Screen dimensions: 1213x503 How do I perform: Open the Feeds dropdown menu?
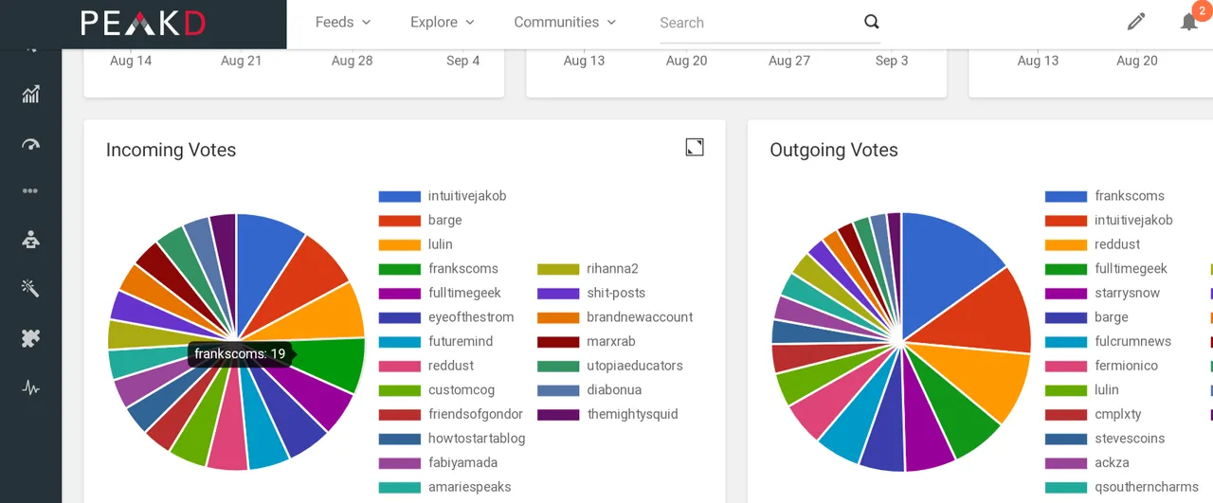point(343,22)
